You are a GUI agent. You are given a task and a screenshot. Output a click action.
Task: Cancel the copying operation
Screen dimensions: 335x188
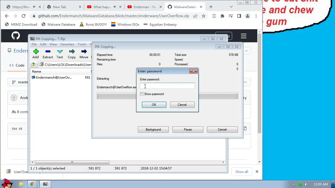222,130
